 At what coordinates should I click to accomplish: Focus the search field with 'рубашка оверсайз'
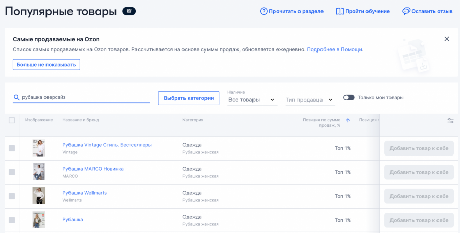(84, 97)
